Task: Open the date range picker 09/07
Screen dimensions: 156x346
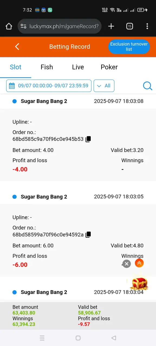Action: tap(49, 86)
